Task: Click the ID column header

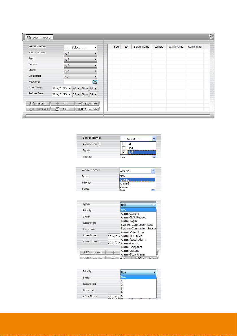Action: pyautogui.click(x=126, y=47)
